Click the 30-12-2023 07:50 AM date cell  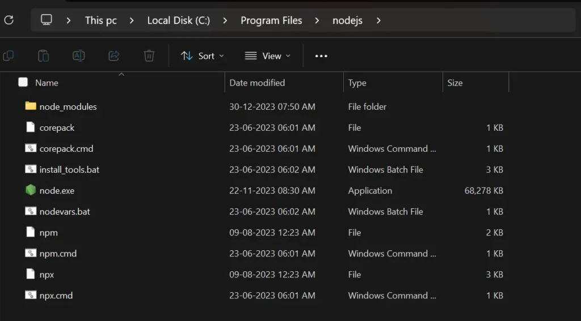pyautogui.click(x=272, y=107)
